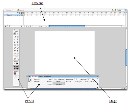Switch to the Parameters tab

(47, 77)
